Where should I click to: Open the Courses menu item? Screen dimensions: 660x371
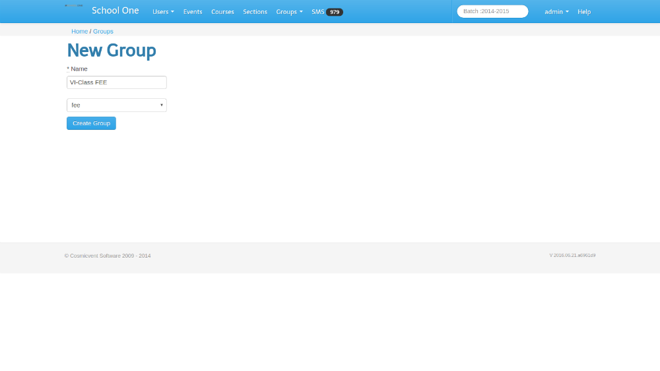tap(222, 12)
